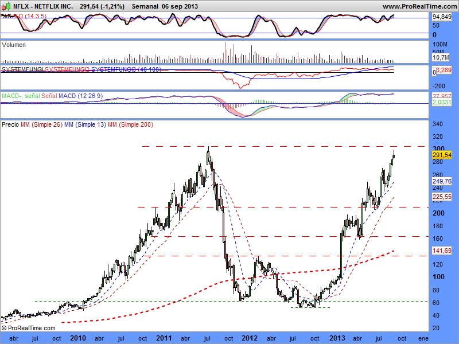This screenshot has width=459, height=344.
Task: Click the Semanal timeframe label
Action: click(x=145, y=6)
